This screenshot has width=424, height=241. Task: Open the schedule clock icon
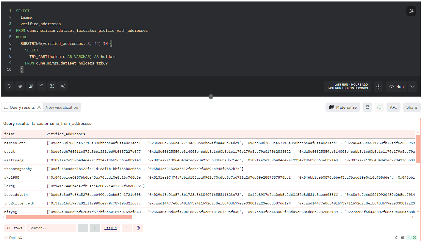tap(378, 86)
